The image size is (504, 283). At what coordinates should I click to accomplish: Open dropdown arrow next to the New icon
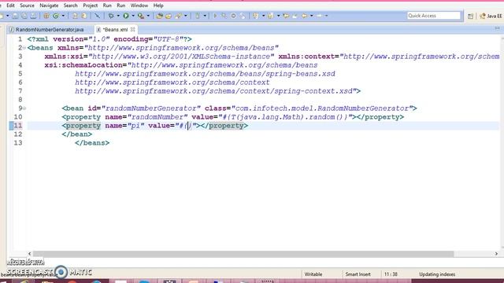pos(7,16)
